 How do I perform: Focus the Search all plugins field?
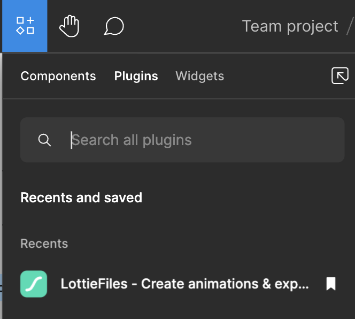point(182,140)
